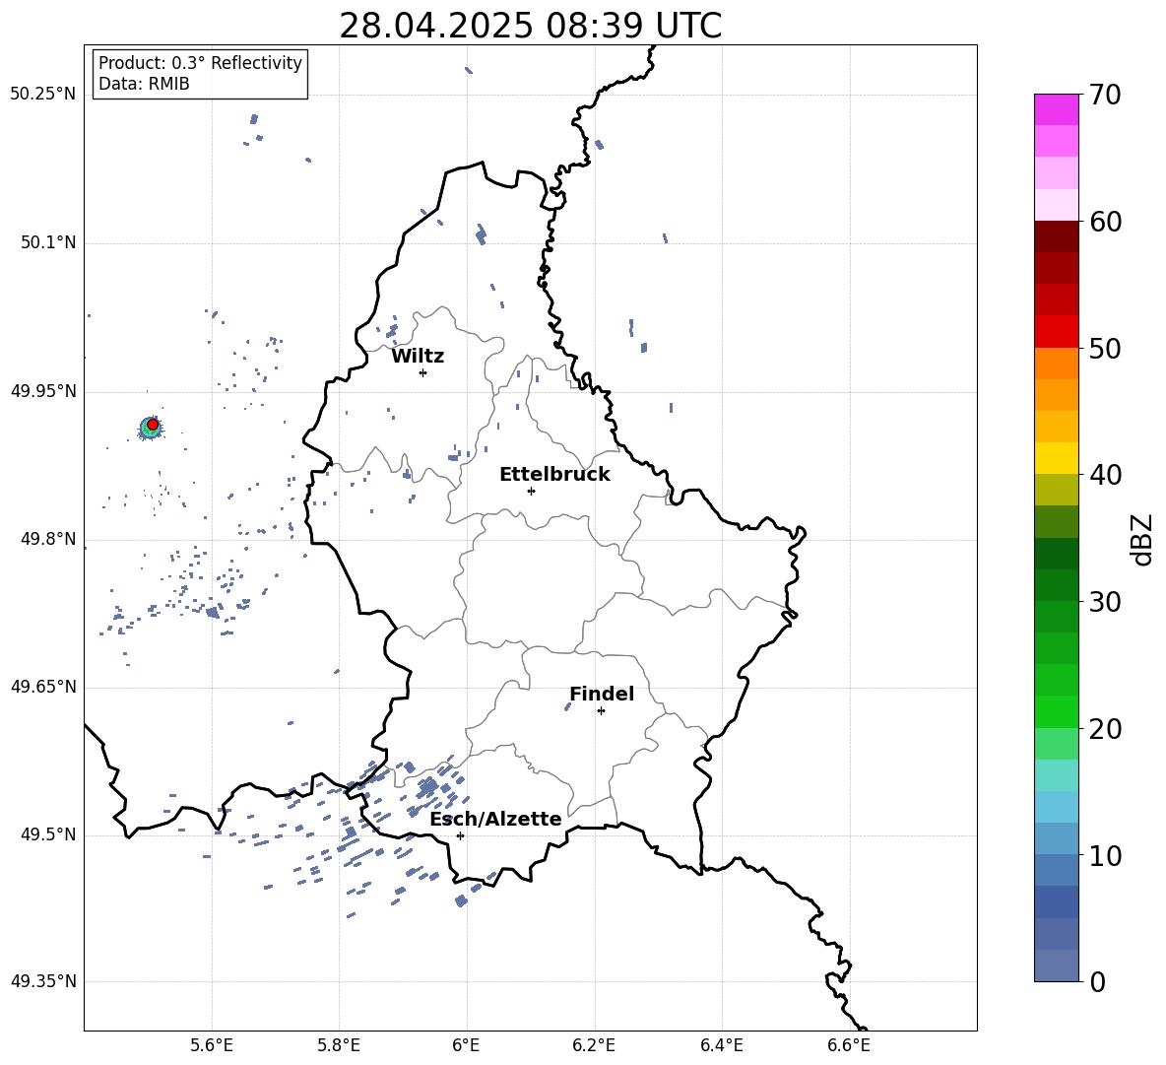Click the Wiltz city label
Screen dimensions: 1166x1065
coord(418,357)
